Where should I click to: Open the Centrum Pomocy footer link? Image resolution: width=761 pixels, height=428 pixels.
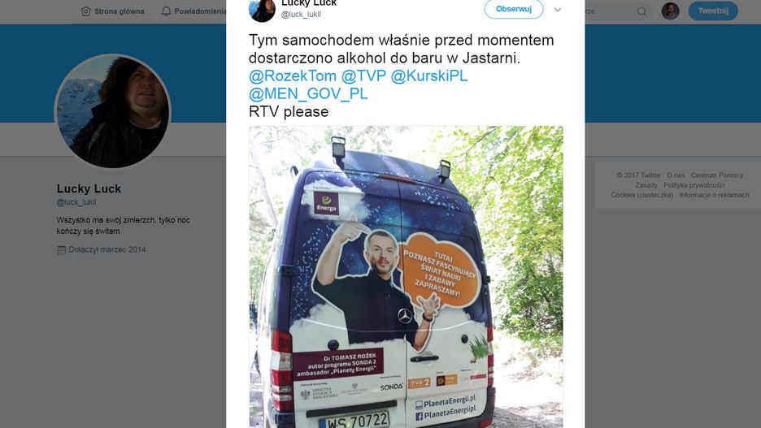pos(717,175)
